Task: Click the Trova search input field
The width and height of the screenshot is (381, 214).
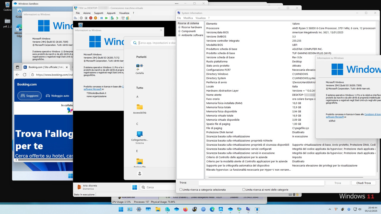Action: click(x=261, y=183)
